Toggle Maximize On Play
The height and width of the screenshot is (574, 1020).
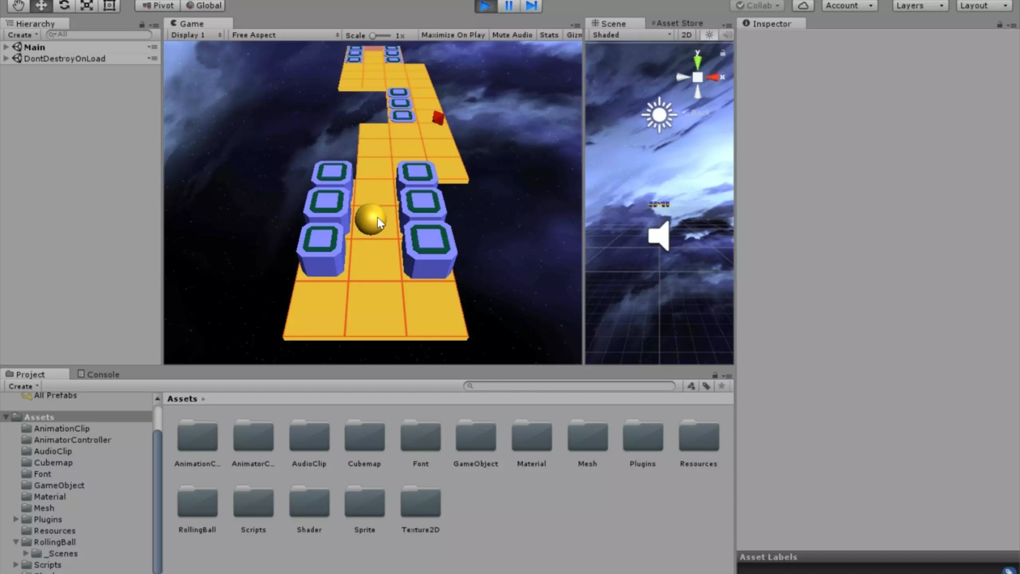coord(453,35)
